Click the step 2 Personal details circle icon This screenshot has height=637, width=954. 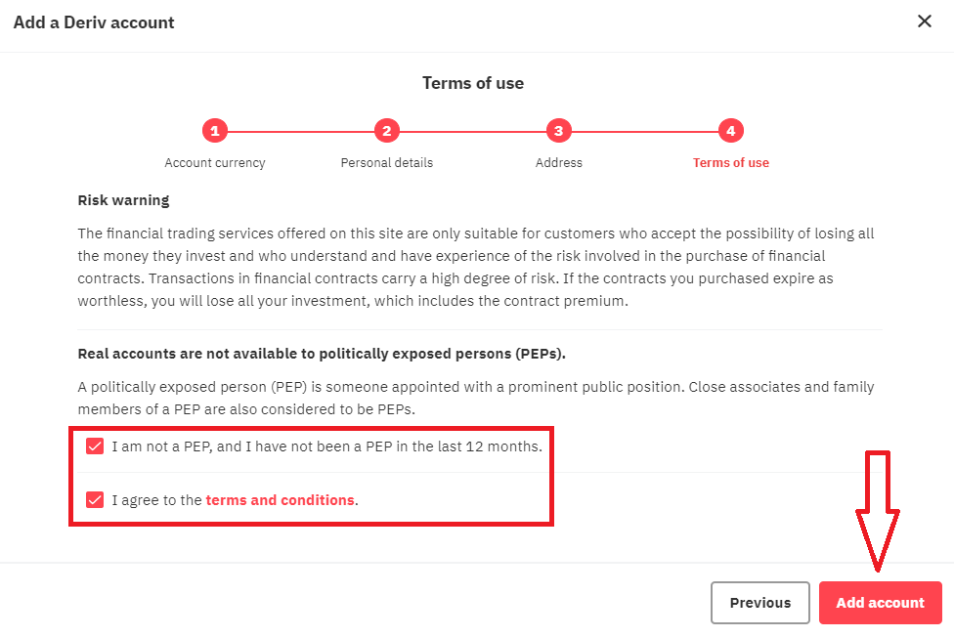coord(386,130)
